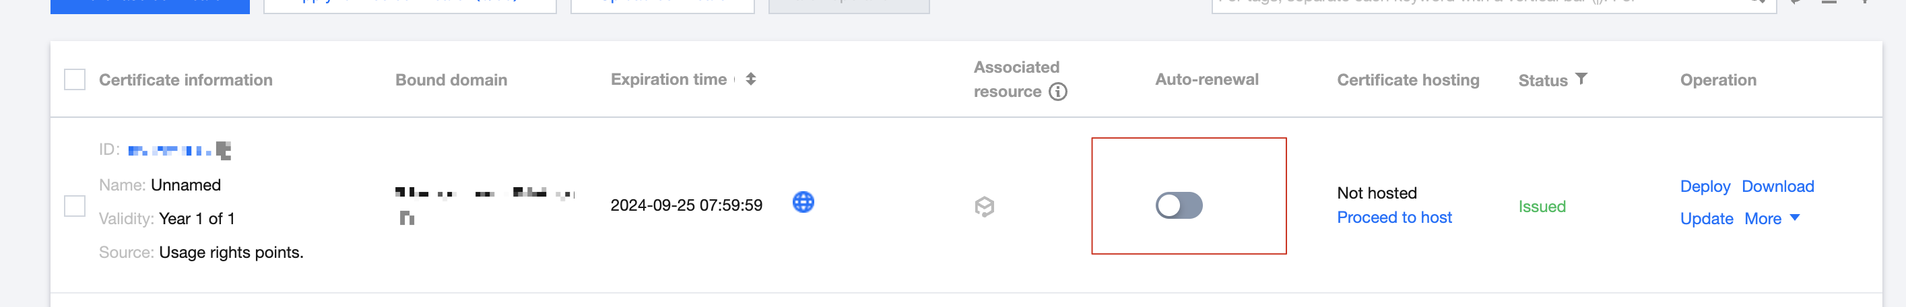Click the Deploy operation link
1906x307 pixels.
(x=1705, y=186)
